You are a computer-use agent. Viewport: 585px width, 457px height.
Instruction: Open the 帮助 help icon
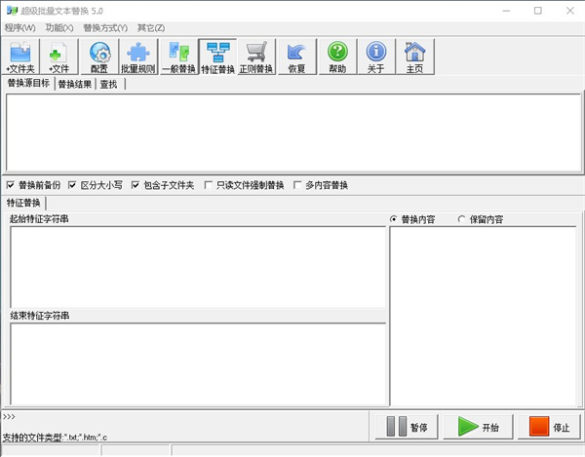337,57
